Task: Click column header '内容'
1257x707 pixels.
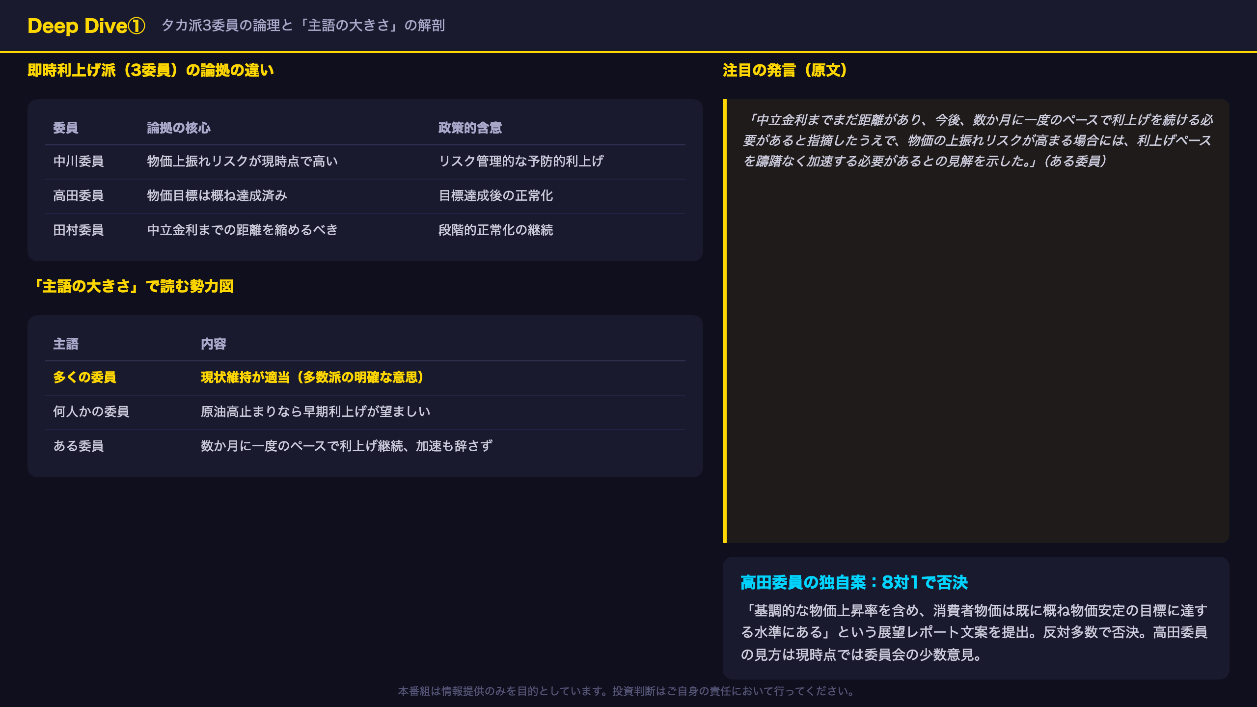Action: (214, 344)
